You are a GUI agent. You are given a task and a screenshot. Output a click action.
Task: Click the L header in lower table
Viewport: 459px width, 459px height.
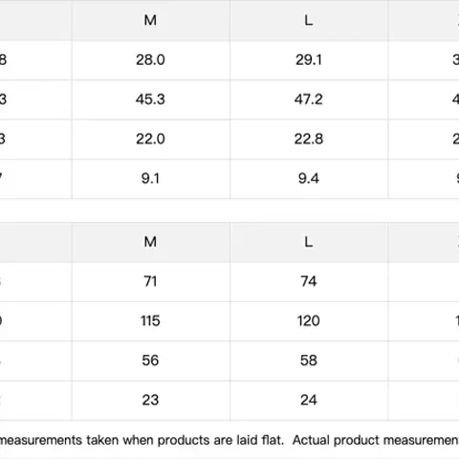(309, 242)
